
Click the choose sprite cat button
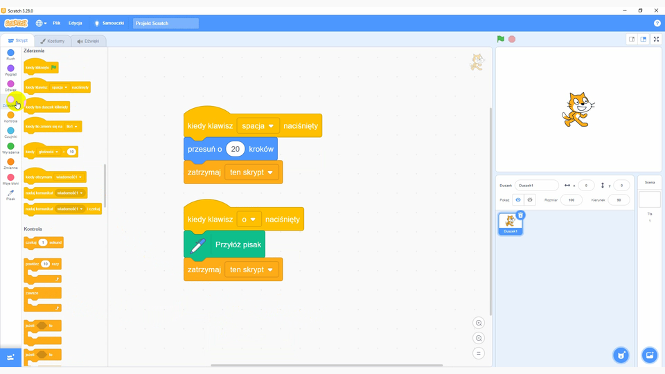[x=621, y=355]
